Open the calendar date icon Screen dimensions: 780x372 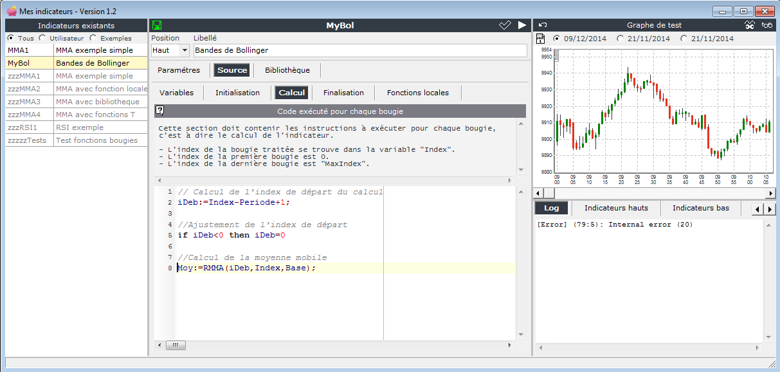point(541,39)
